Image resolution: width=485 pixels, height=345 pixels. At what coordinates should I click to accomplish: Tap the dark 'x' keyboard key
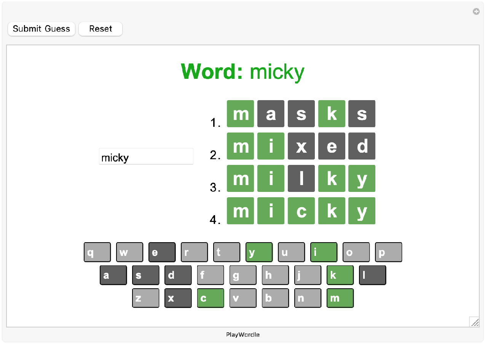coord(178,298)
